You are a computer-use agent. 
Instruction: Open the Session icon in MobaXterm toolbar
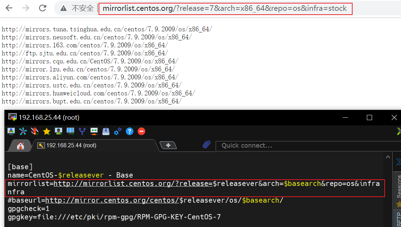coord(11,131)
